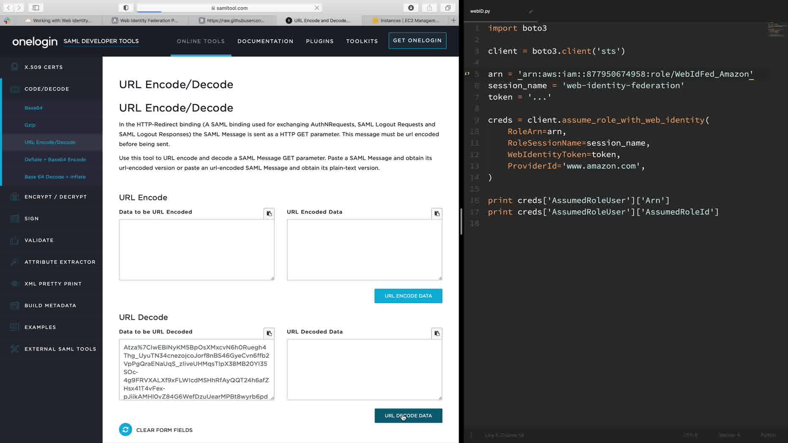Click the paste icon for Data to be URL Decoded
This screenshot has width=788, height=443.
pyautogui.click(x=269, y=333)
